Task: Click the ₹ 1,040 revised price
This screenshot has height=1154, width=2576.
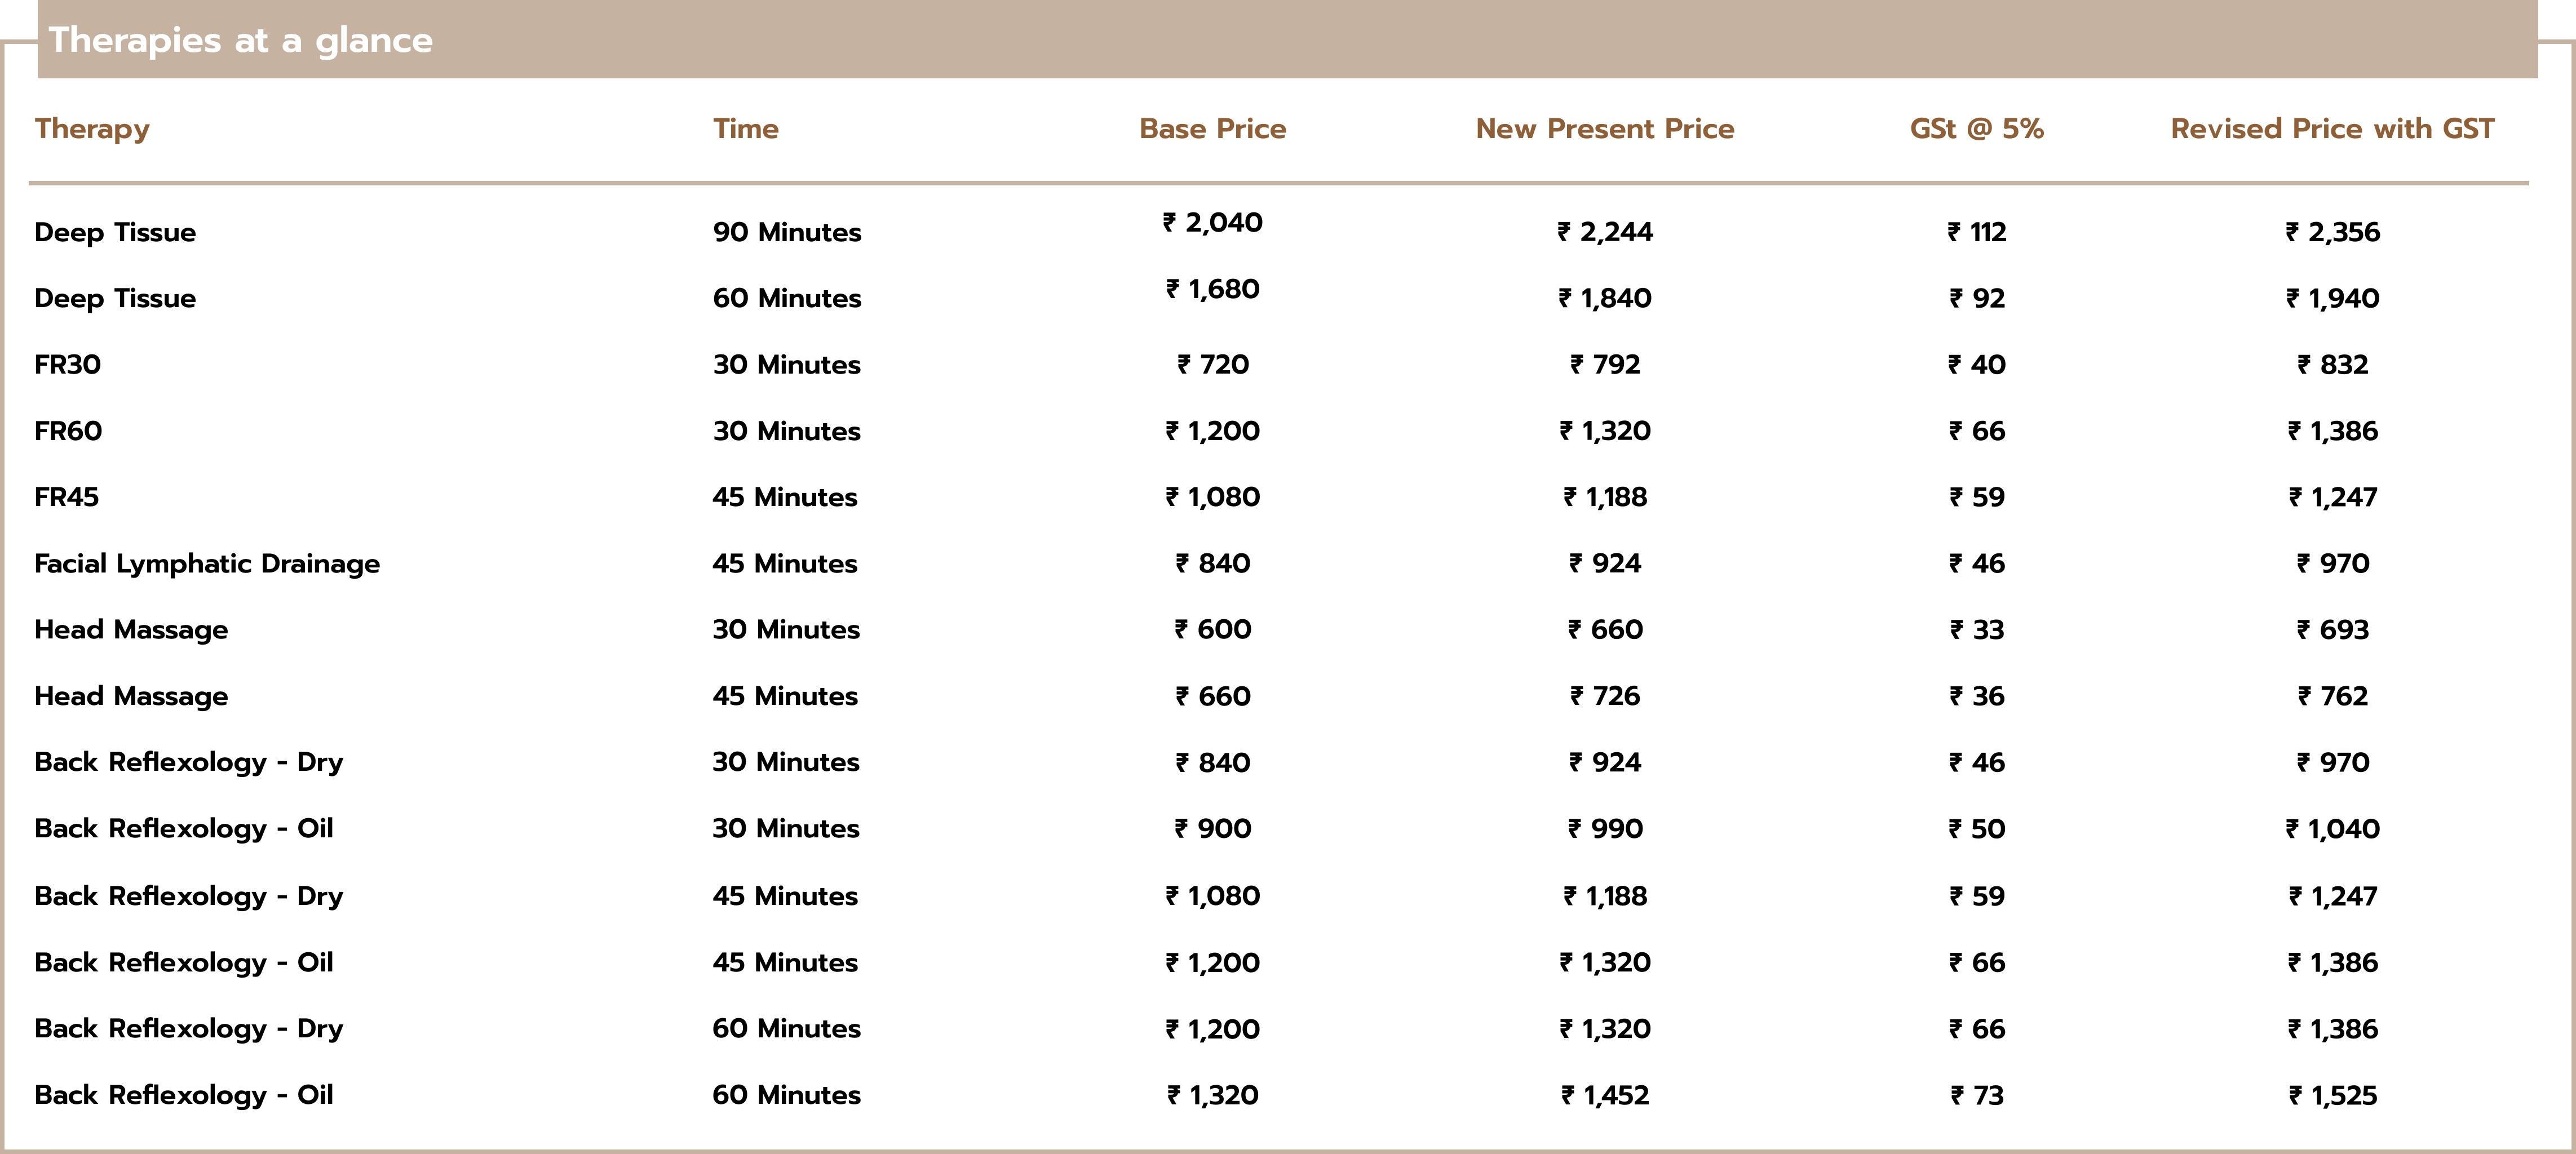Action: pos(2332,829)
